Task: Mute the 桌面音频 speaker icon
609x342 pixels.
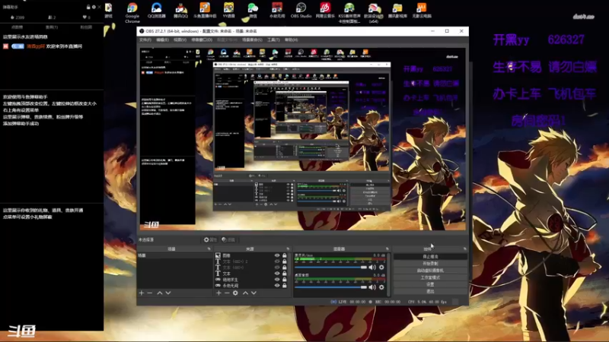Action: click(372, 287)
